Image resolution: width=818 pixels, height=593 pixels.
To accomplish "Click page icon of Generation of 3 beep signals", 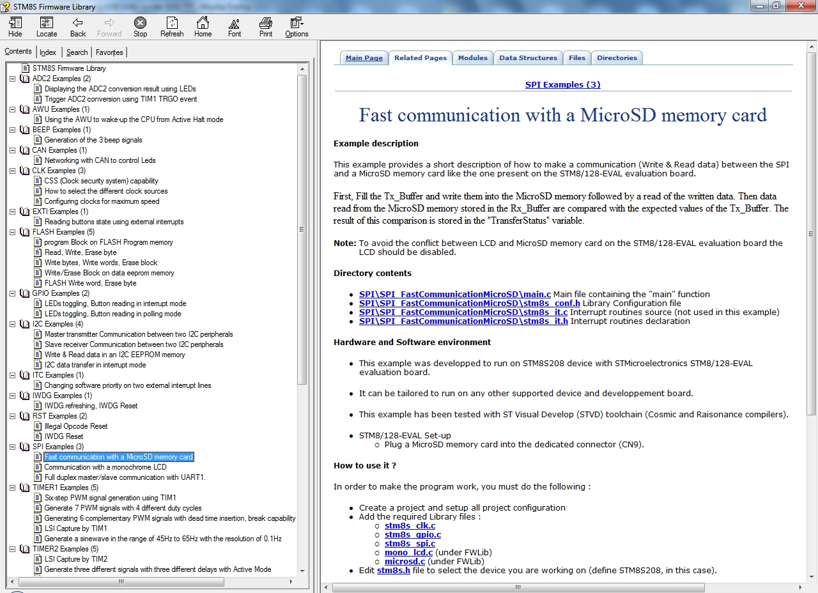I will (38, 140).
